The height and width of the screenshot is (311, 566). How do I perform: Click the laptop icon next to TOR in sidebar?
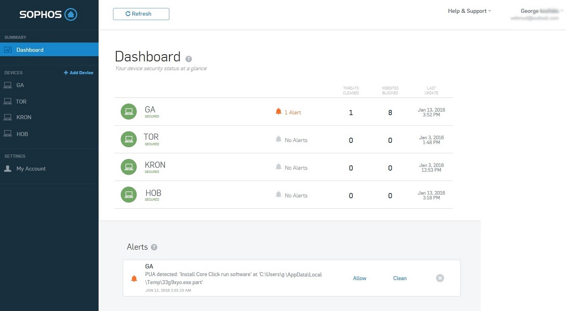(8, 101)
